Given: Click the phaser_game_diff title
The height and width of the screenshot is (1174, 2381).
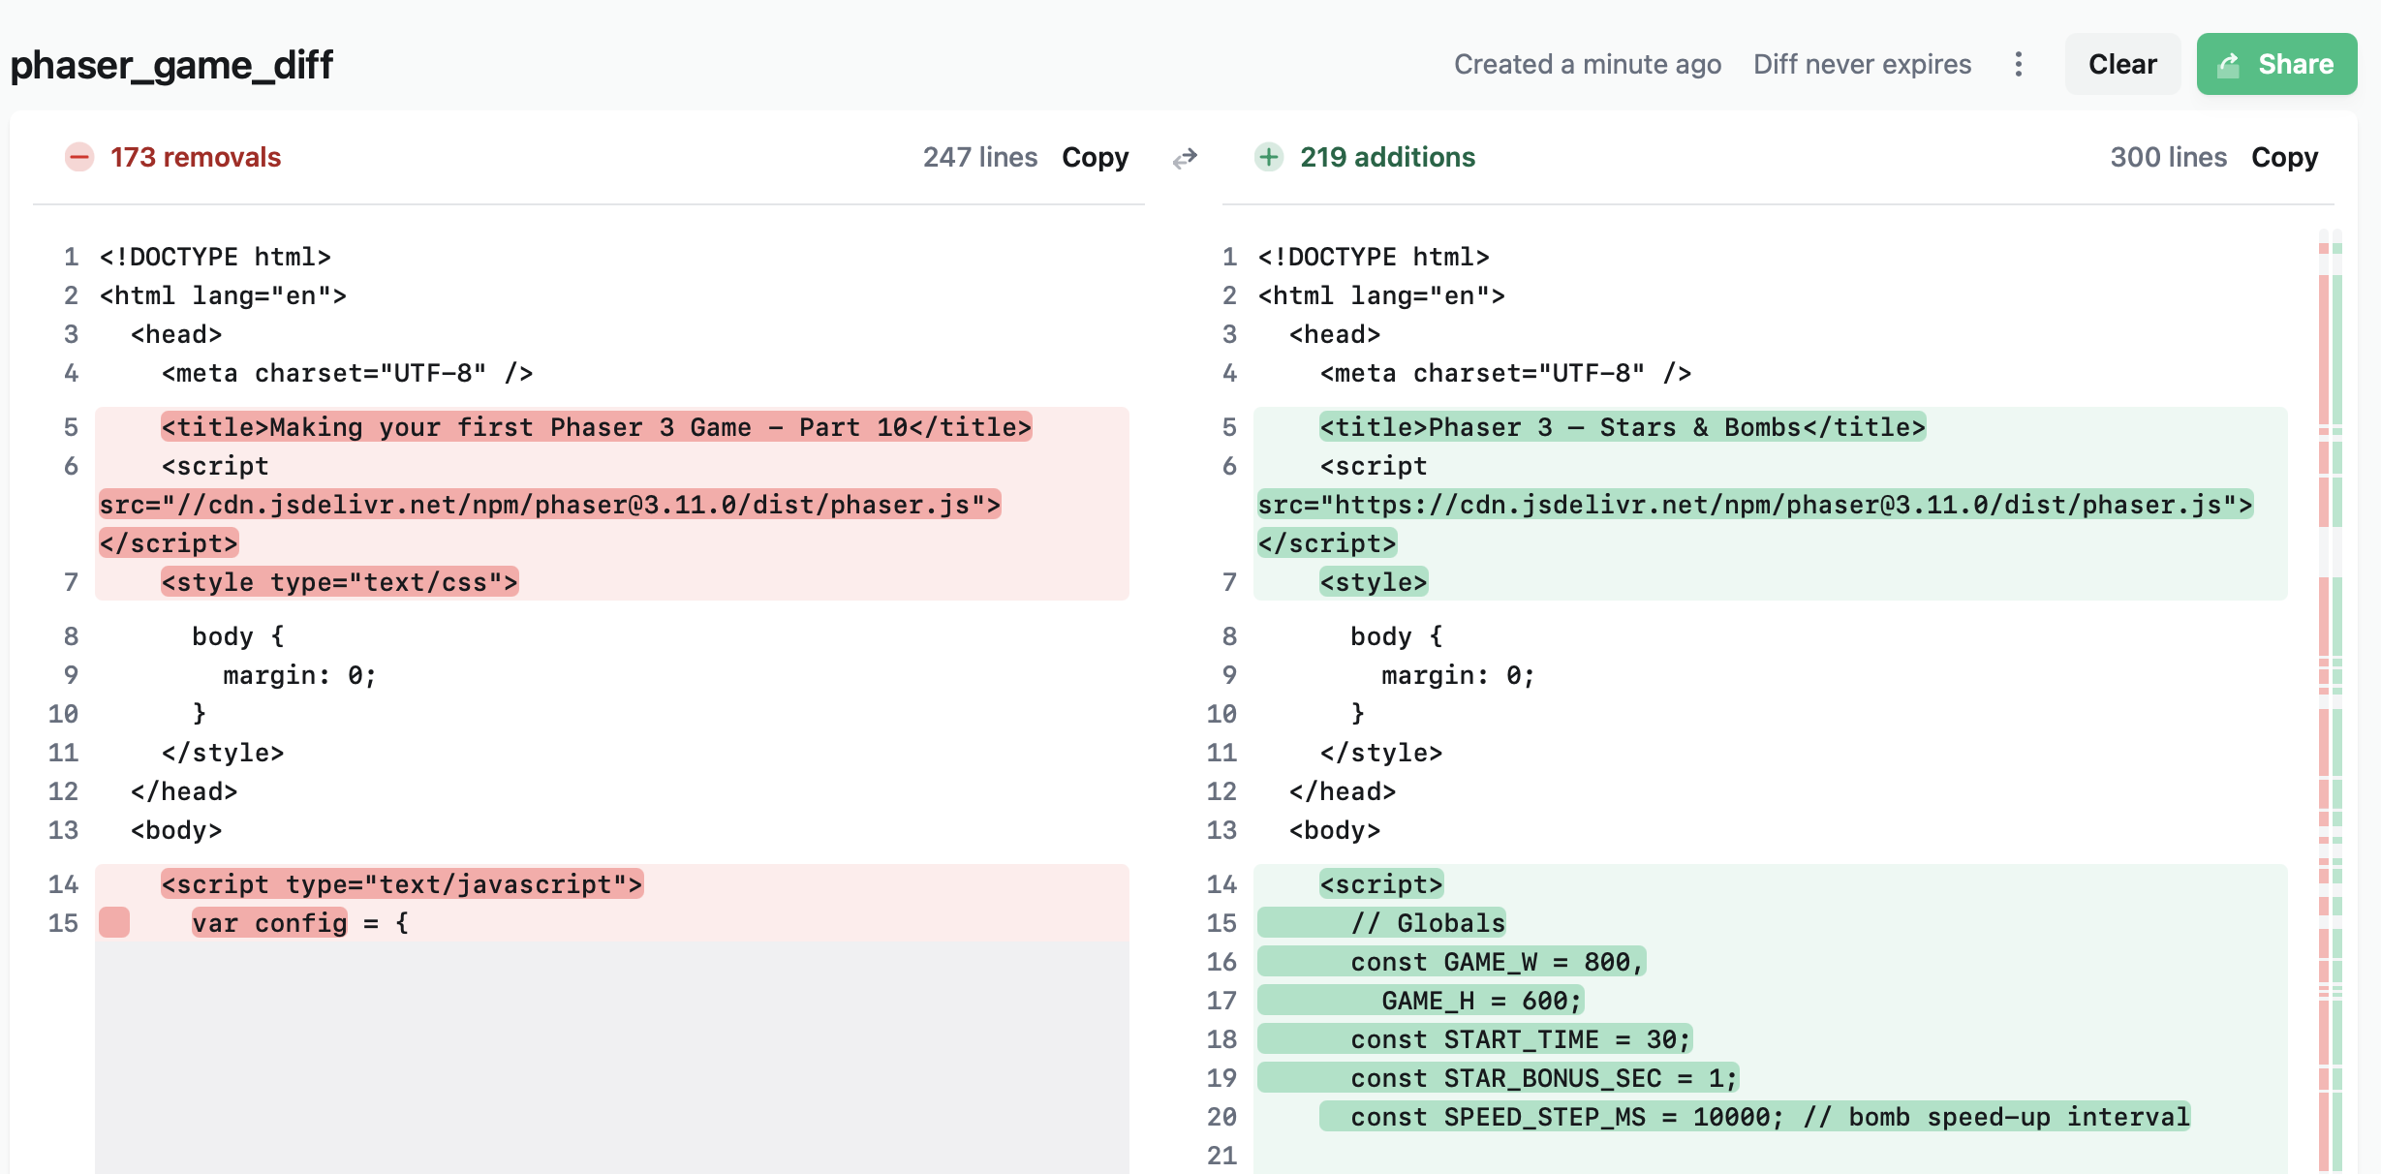Looking at the screenshot, I should pyautogui.click(x=171, y=65).
